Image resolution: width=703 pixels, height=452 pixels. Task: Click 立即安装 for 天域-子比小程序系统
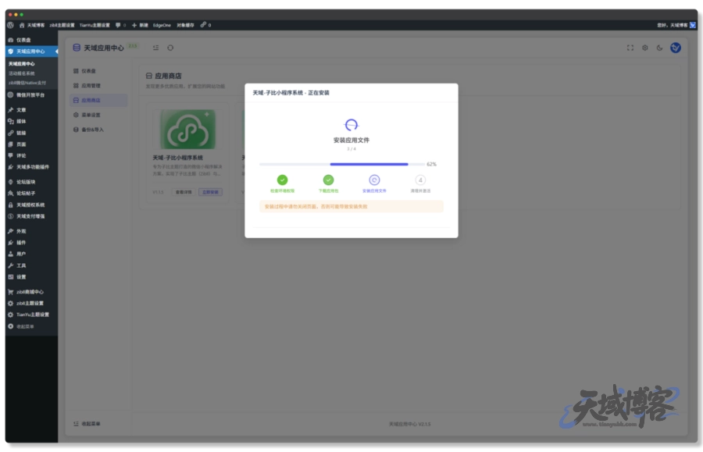click(210, 192)
